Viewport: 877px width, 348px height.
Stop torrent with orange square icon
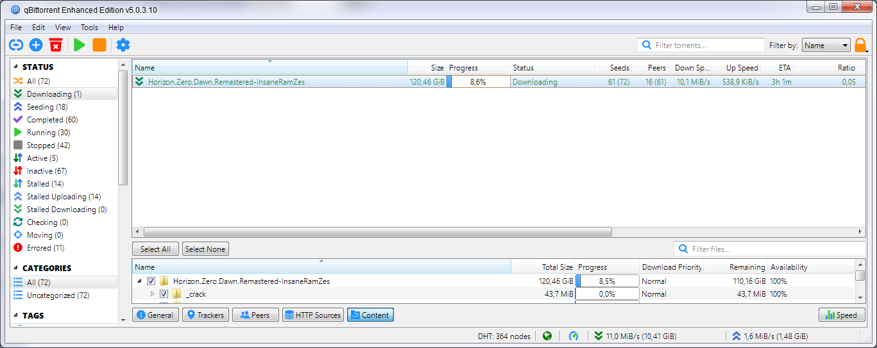99,45
